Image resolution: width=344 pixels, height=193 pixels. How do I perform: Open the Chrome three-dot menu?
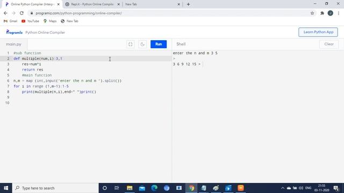(339, 13)
